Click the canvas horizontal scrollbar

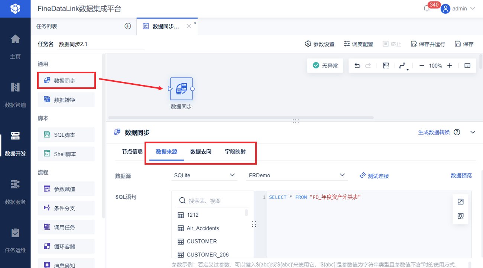pos(241,118)
